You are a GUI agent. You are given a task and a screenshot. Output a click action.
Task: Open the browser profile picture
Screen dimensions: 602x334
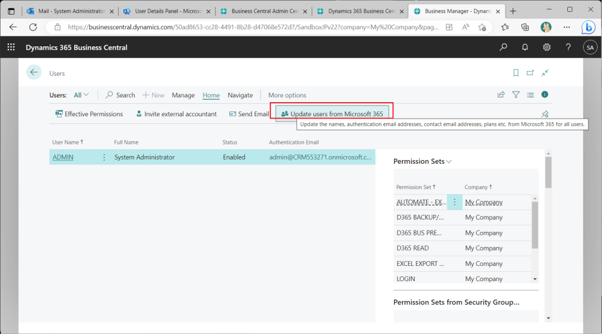click(x=546, y=27)
